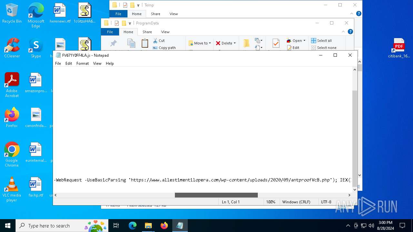Select amazonpro document on desktop
The height and width of the screenshot is (232, 413).
[36, 83]
